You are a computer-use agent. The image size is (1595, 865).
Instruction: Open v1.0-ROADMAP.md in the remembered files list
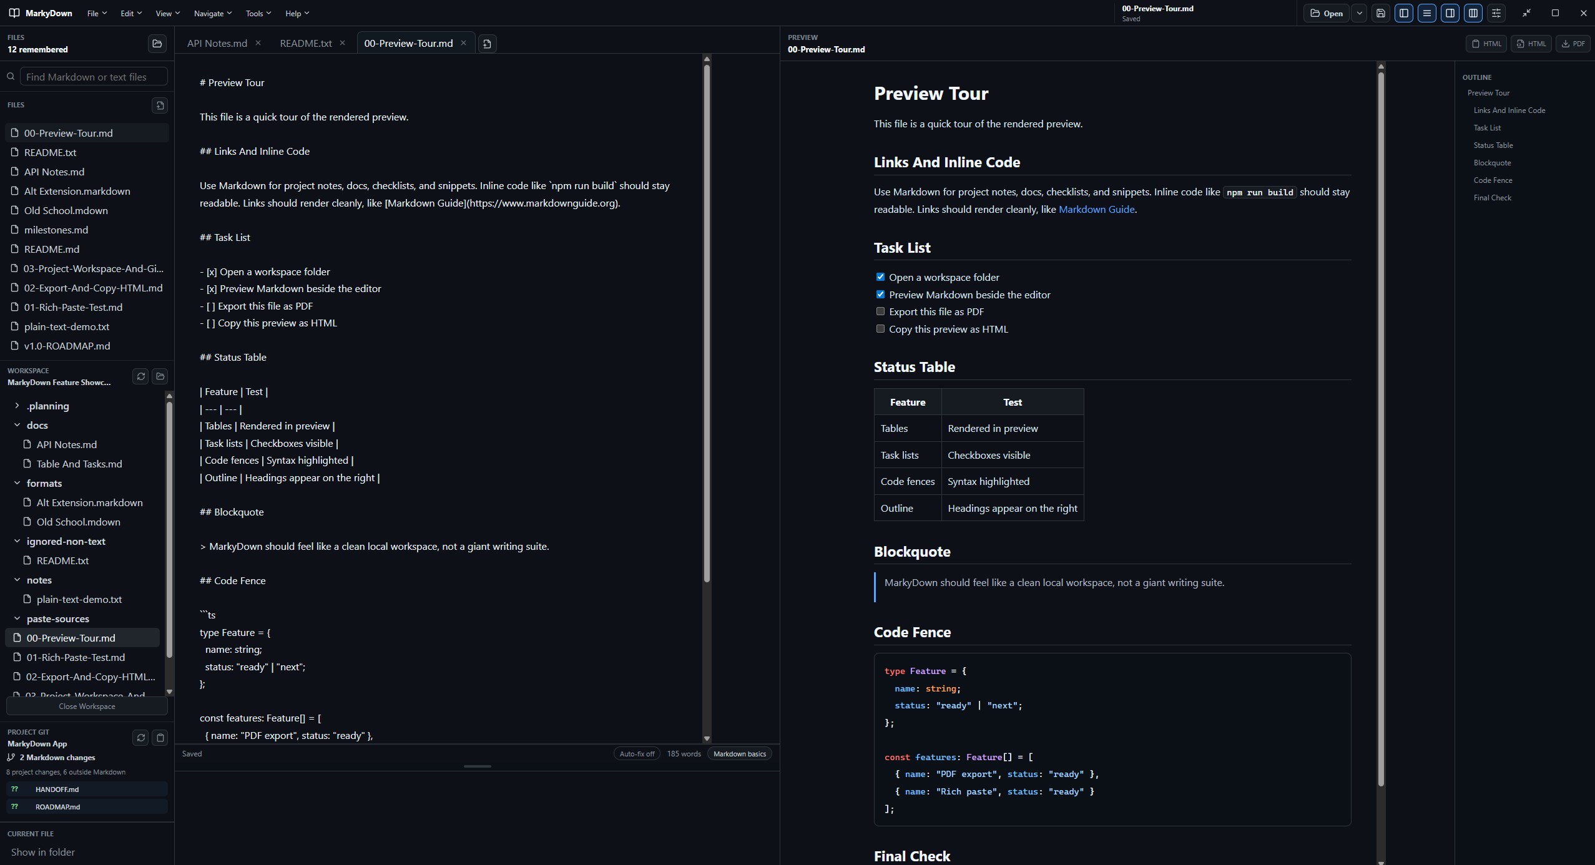(x=87, y=346)
